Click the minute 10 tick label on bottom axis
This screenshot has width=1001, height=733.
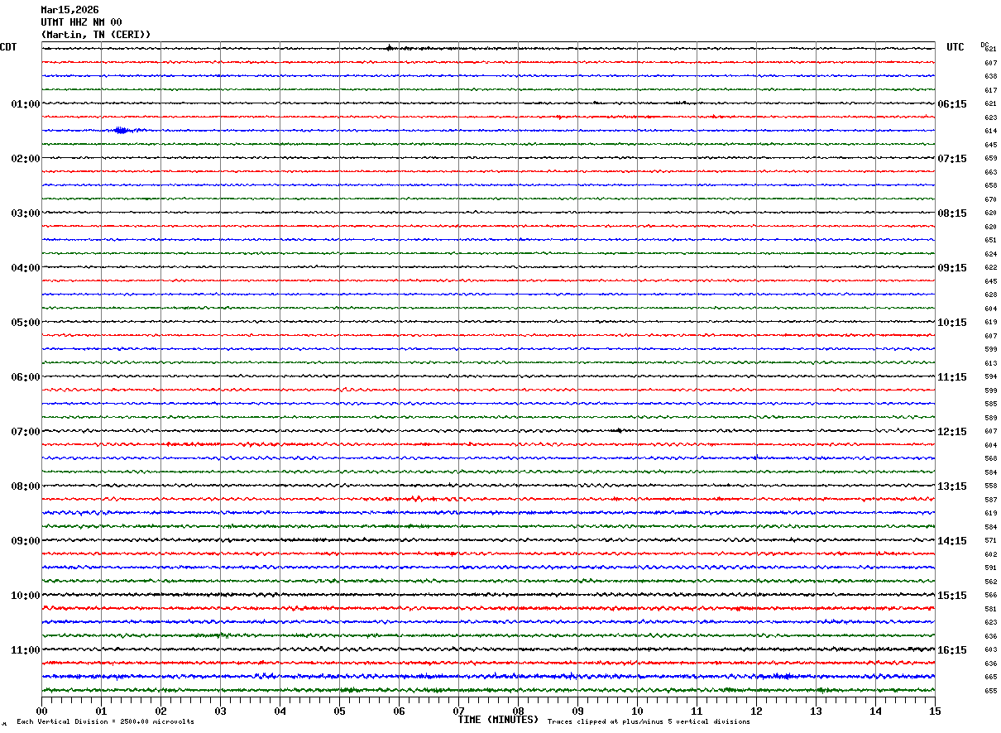click(637, 711)
